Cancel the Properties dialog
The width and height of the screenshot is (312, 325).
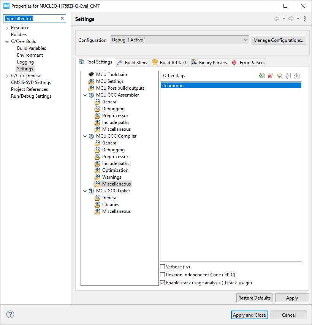click(289, 315)
